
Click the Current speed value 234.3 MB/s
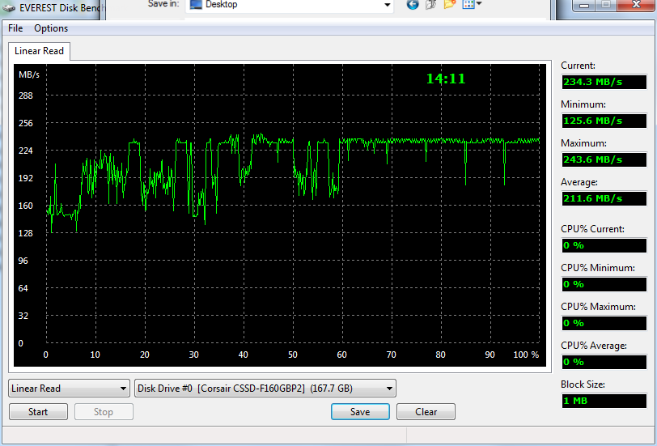[604, 82]
